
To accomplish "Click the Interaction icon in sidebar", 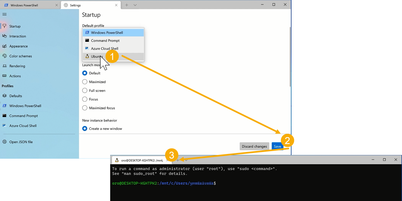I will click(x=4, y=36).
